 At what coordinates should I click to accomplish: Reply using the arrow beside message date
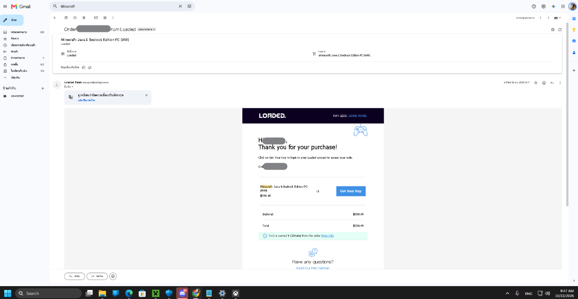(552, 82)
